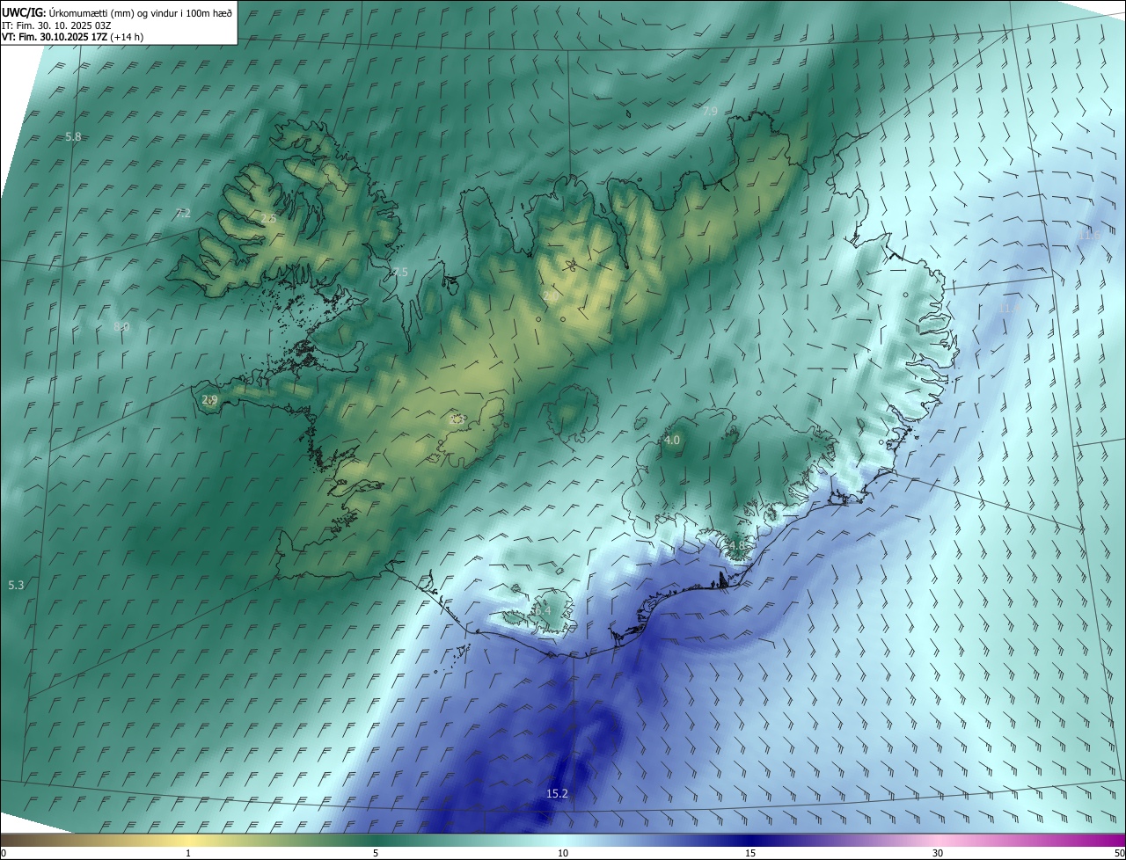Select the 'IT: Fim. 30. 10. 2025 03Z' line

[55, 25]
